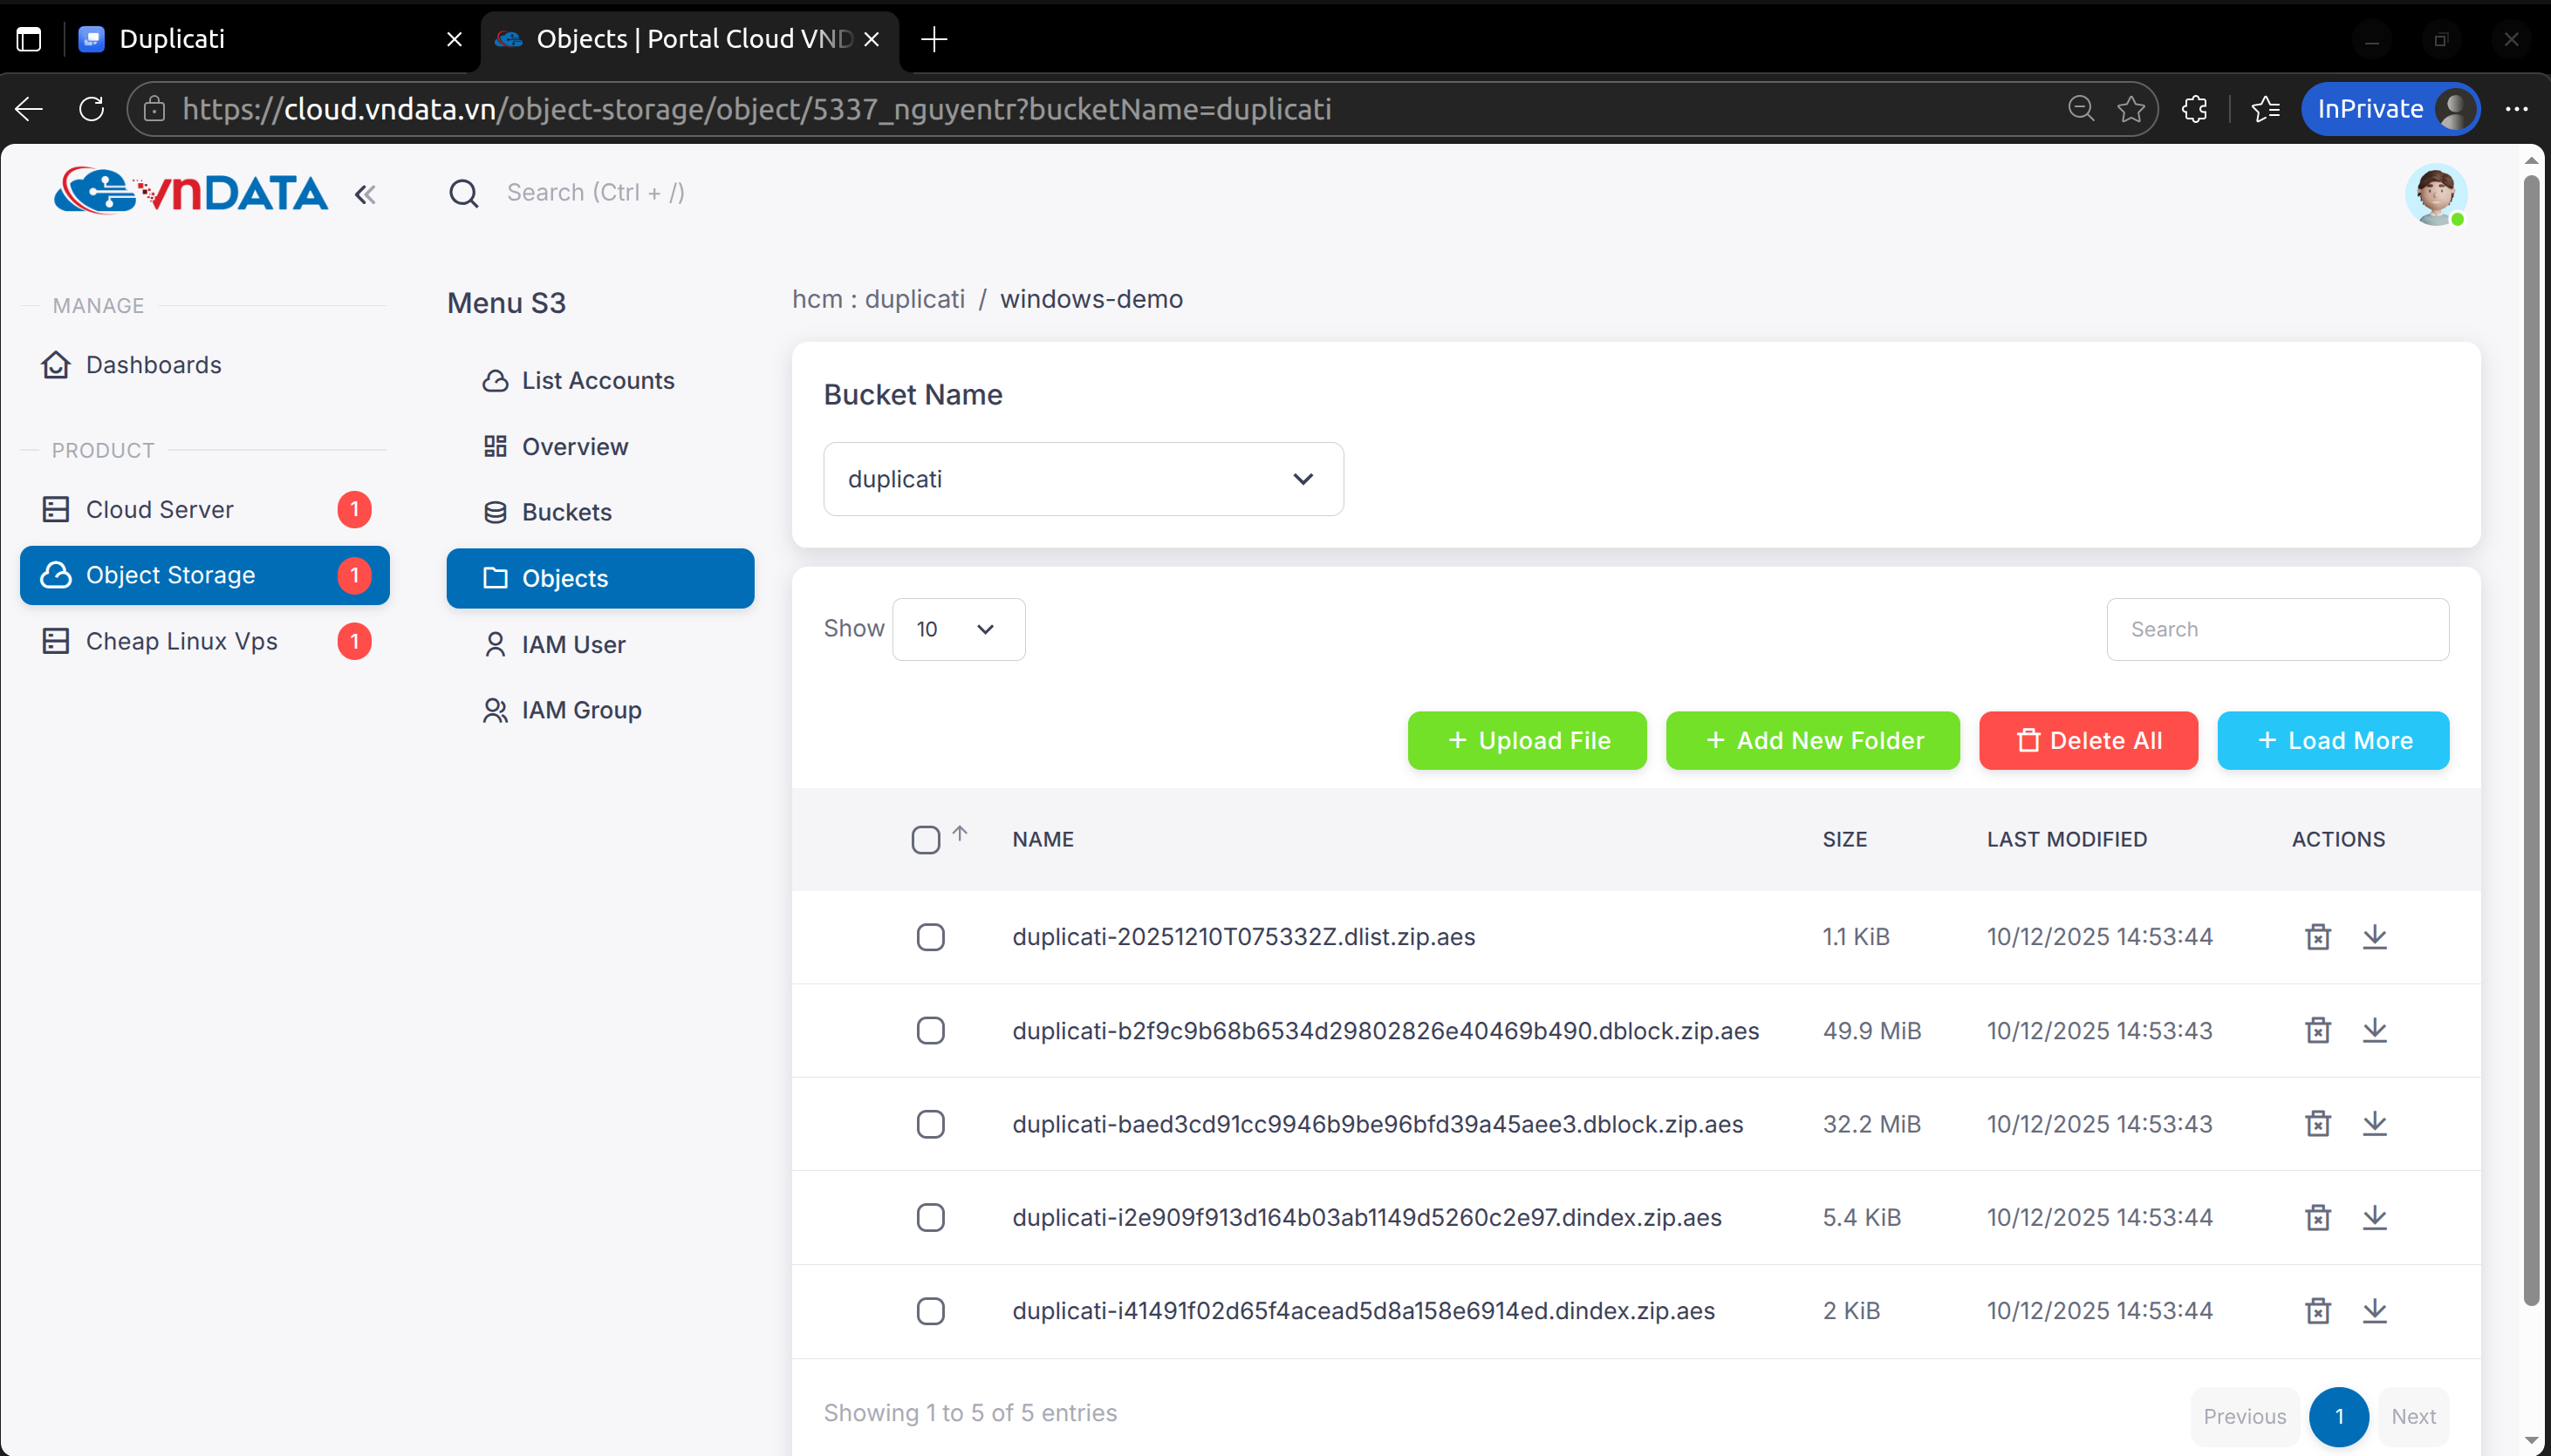The image size is (2551, 1456).
Task: Download the 32.2 MiB dblock file
Action: (x=2374, y=1124)
